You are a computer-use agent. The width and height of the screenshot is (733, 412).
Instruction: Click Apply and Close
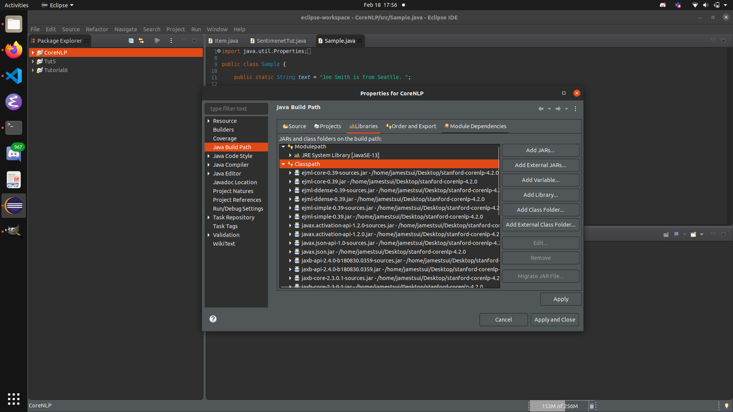tap(555, 320)
